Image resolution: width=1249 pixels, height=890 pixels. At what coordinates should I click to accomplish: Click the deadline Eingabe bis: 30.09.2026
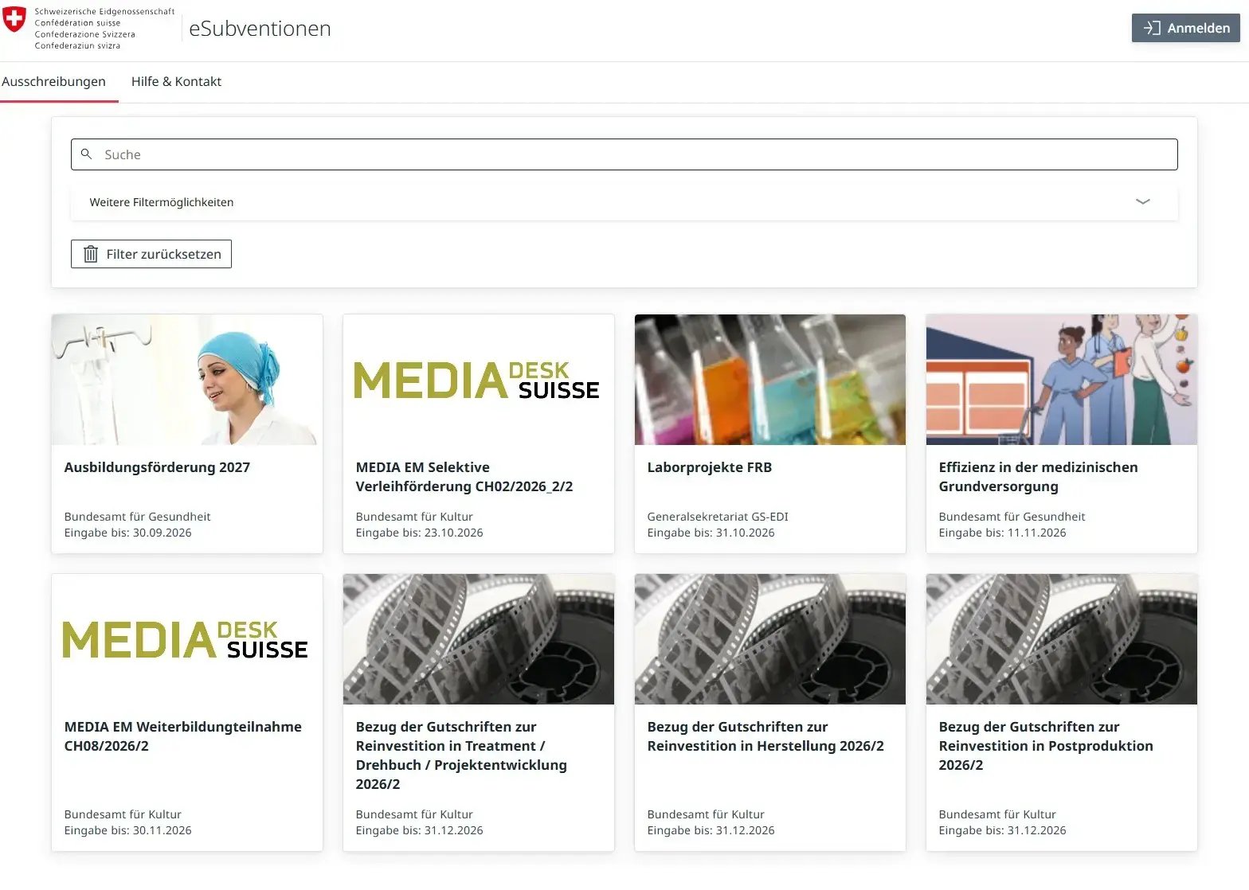(x=128, y=533)
